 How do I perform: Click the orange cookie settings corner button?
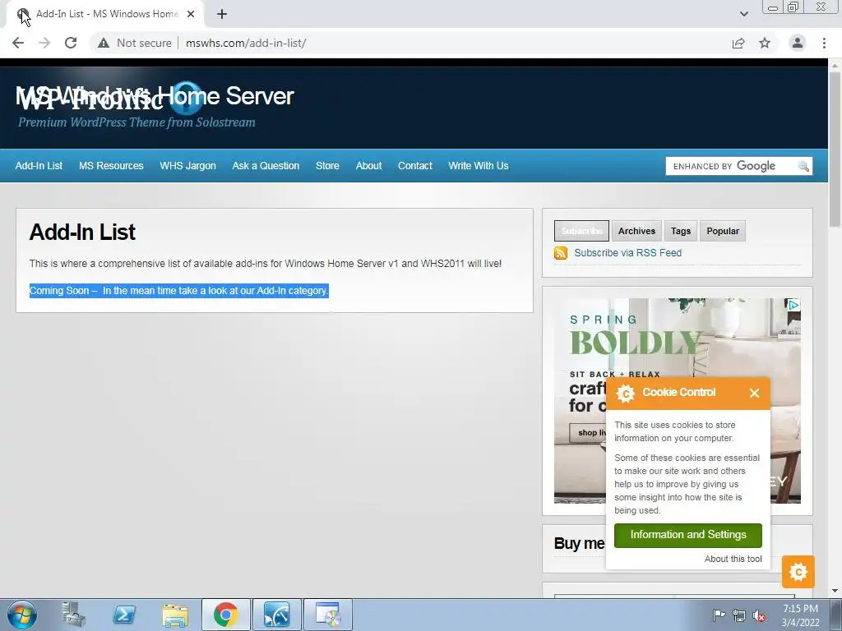(x=798, y=572)
